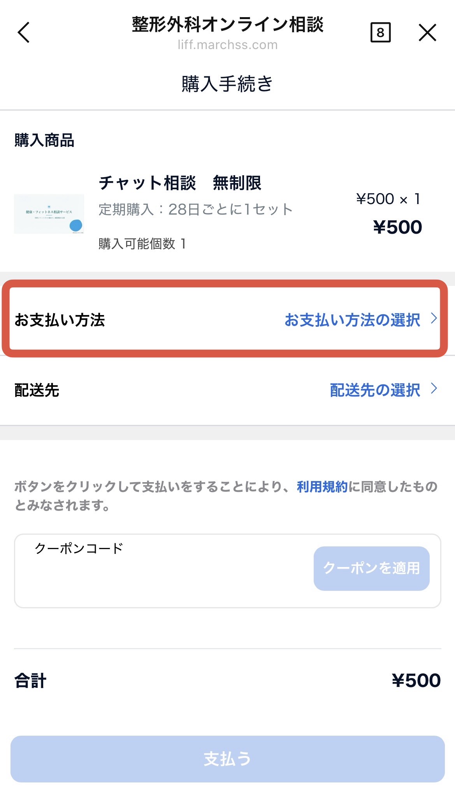
Task: Tap the お支払い方法 row label
Action: (x=60, y=320)
